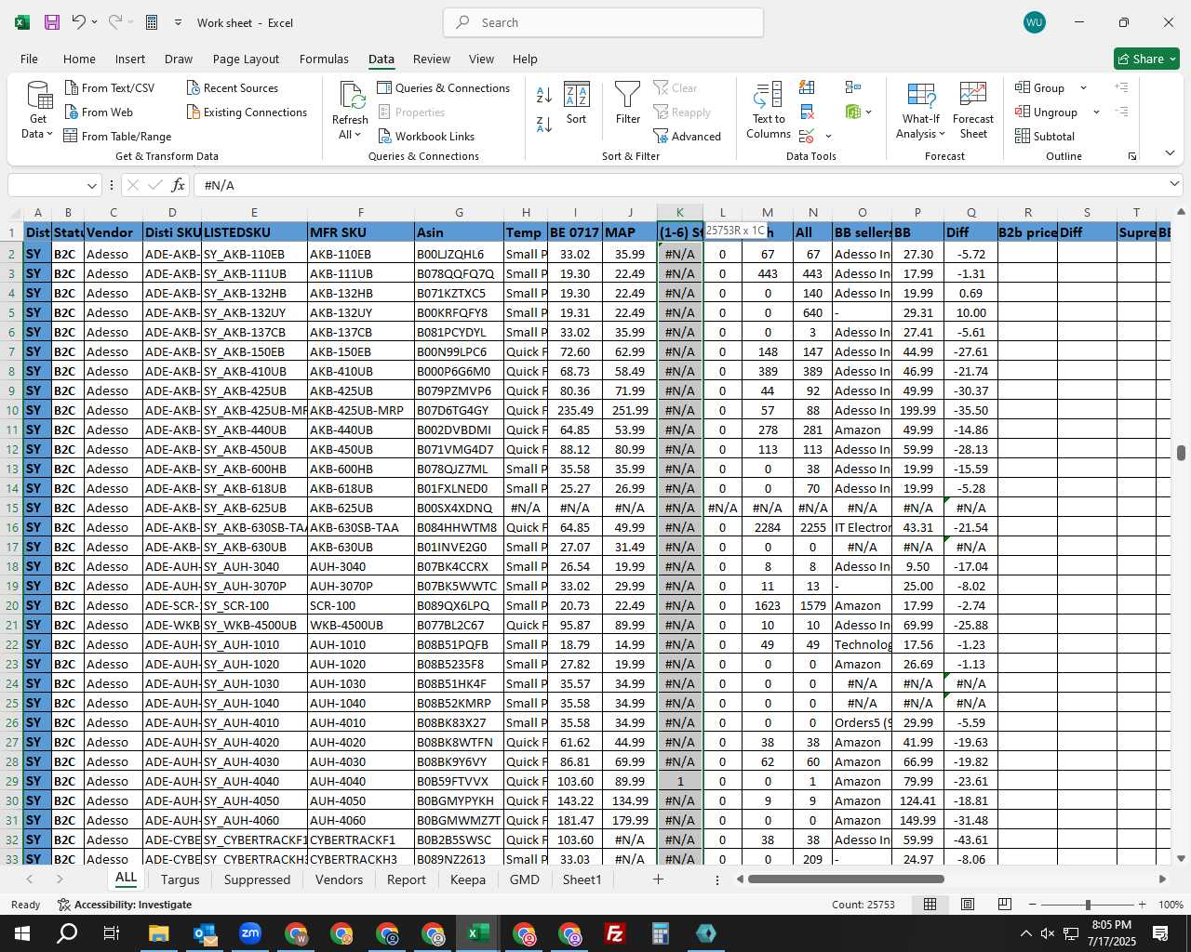Show Queries & Connections pane

click(x=444, y=87)
